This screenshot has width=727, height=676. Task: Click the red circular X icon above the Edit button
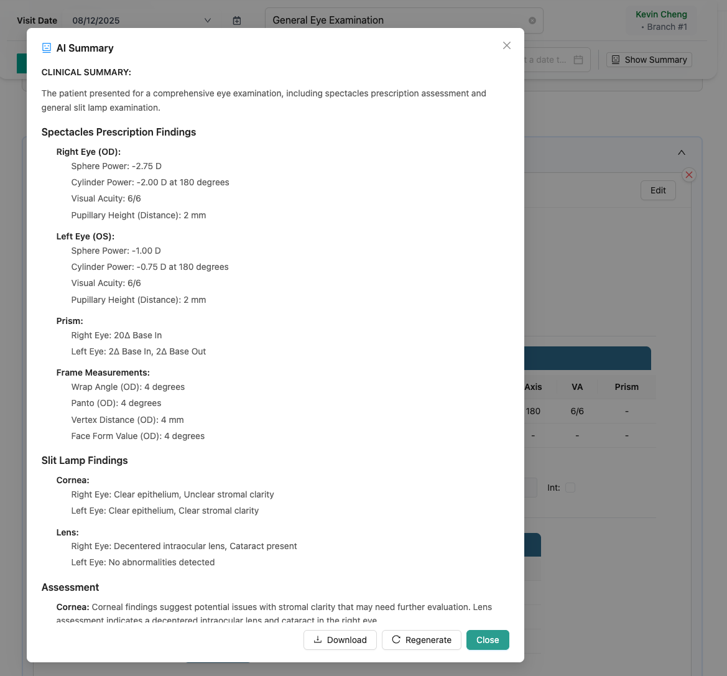[688, 175]
